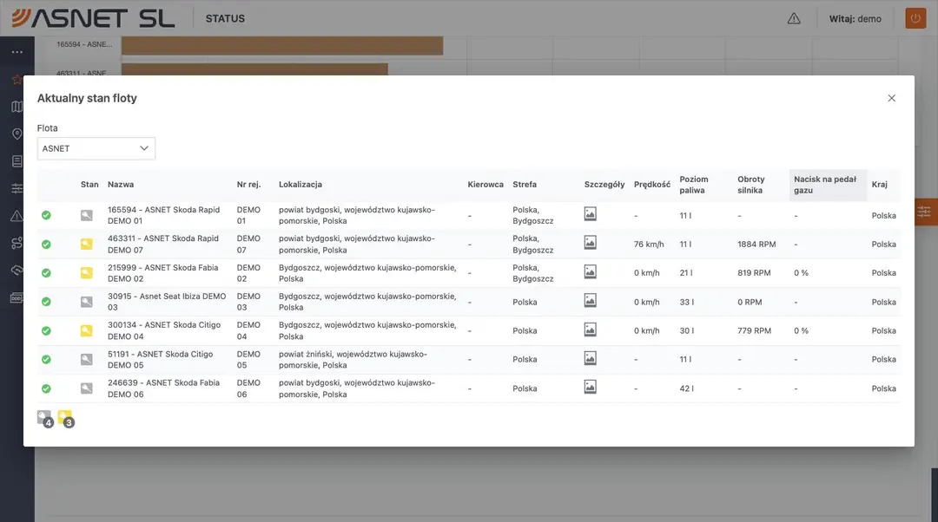The height and width of the screenshot is (522, 938).
Task: Click the 33 l fuel level value
Action: [x=687, y=303]
